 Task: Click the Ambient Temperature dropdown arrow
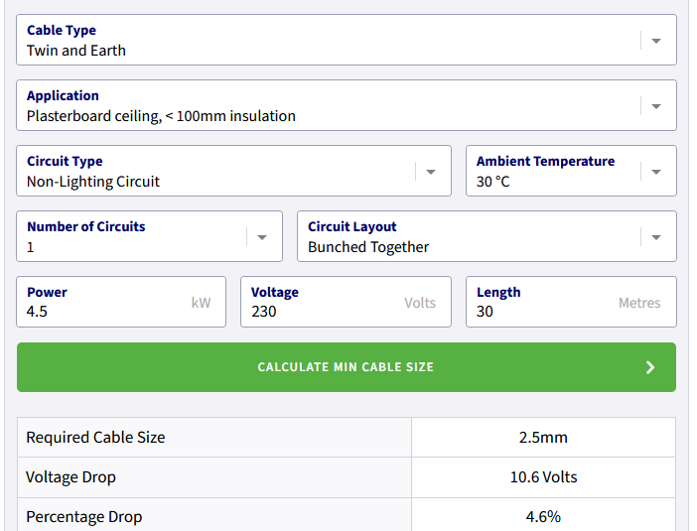point(655,172)
